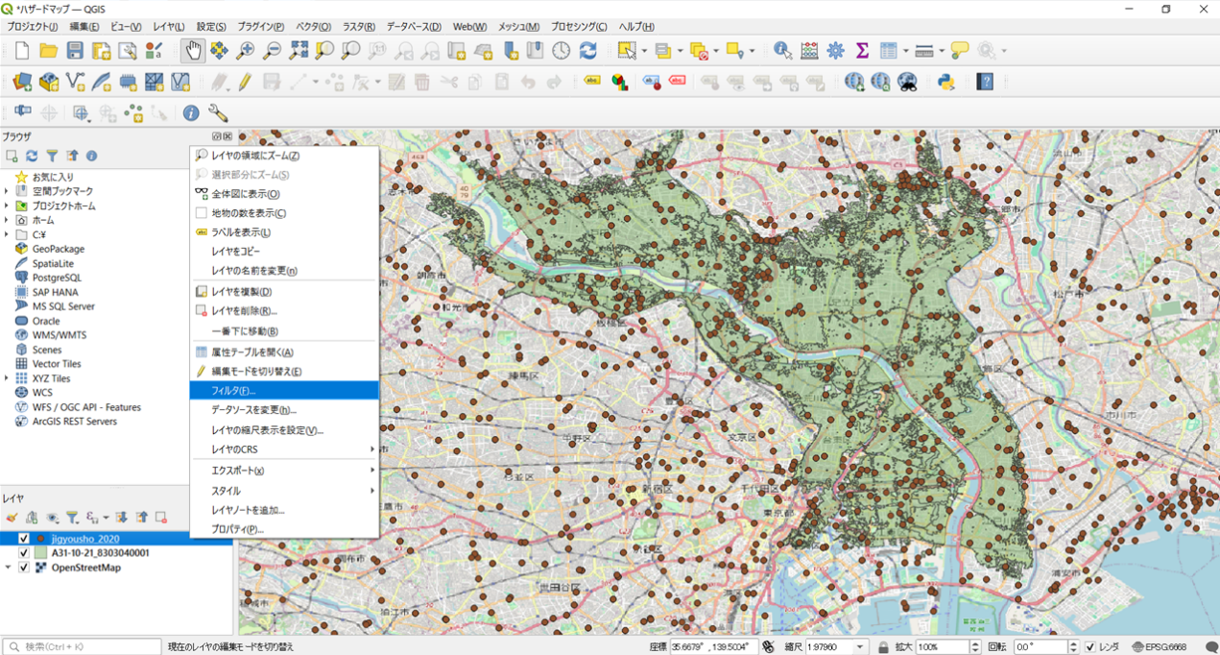The height and width of the screenshot is (655, 1220).
Task: Expand the プロジェクトホーム tree node
Action: [x=7, y=206]
